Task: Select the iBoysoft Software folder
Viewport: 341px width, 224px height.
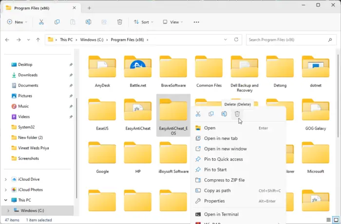Action: click(173, 158)
